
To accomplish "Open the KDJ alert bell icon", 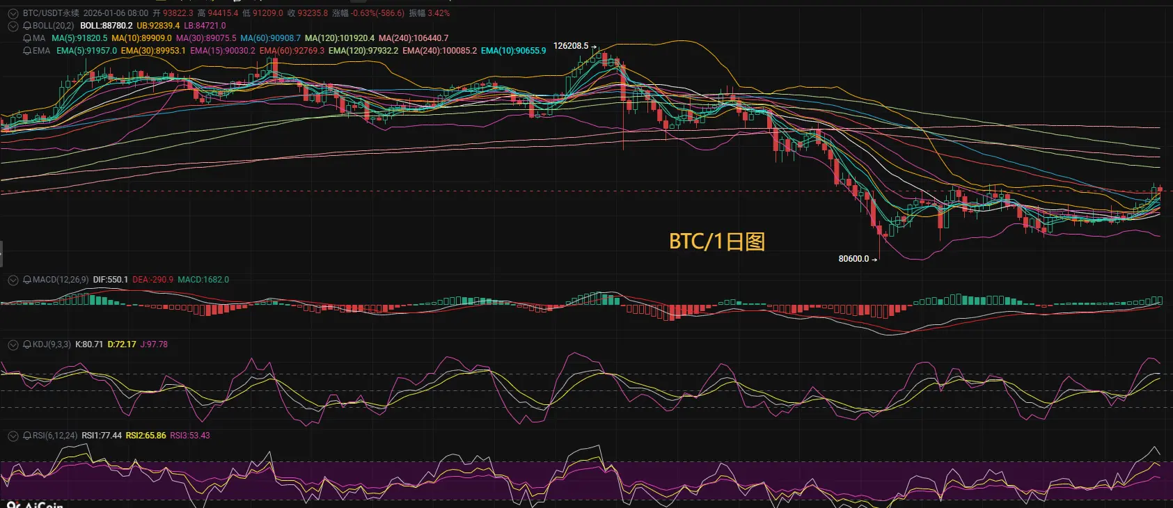I will pyautogui.click(x=27, y=344).
